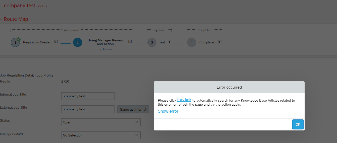Click the Hiring Manager Review and Action label
This screenshot has height=143, width=337.
point(105,42)
